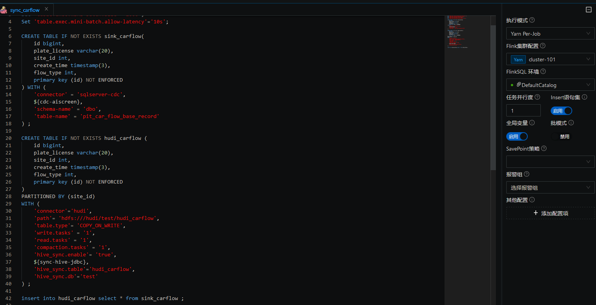Open the 选择报警组 dropdown

point(550,187)
